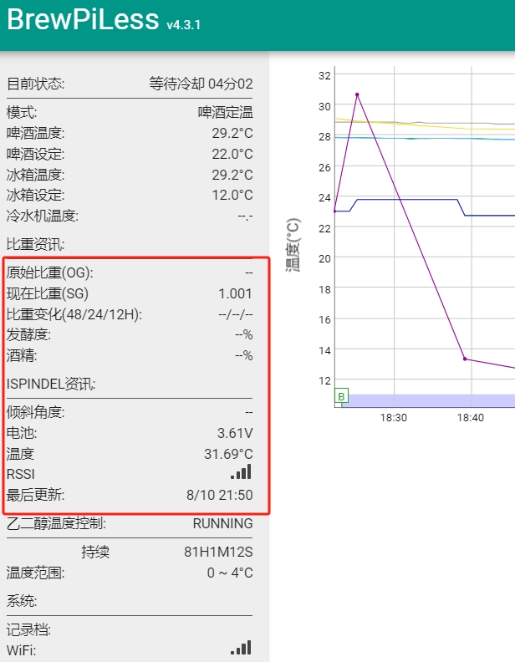Click the 18:30 time label on x-axis
The width and height of the screenshot is (515, 662).
point(393,417)
